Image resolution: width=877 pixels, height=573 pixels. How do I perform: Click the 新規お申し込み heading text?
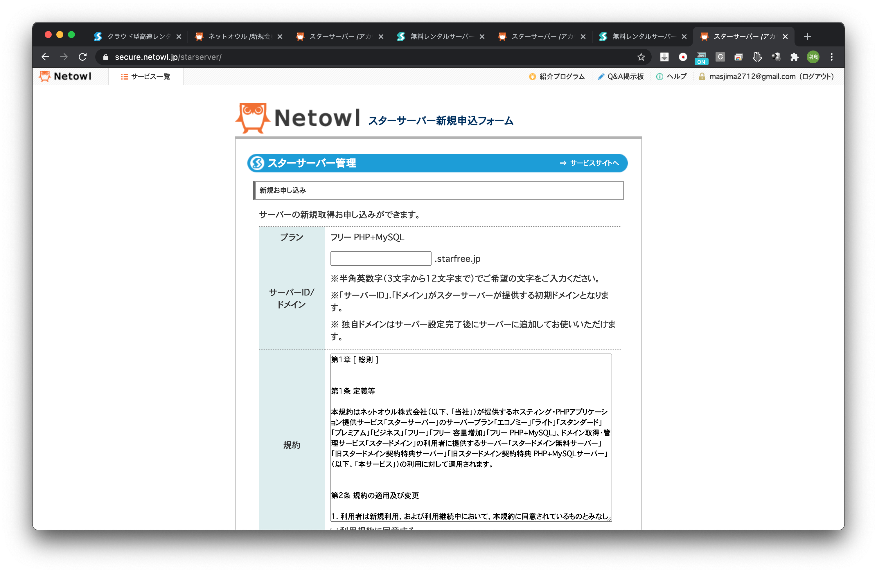tap(283, 190)
